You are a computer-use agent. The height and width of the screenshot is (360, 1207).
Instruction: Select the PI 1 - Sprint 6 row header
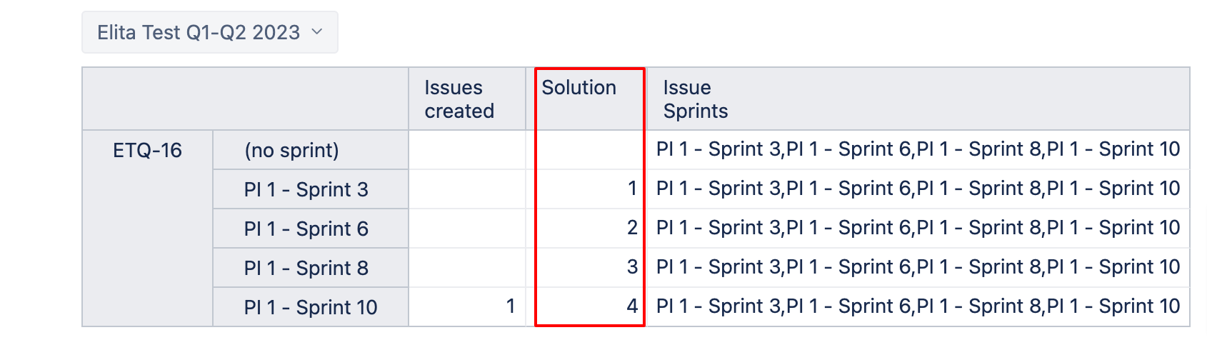306,229
